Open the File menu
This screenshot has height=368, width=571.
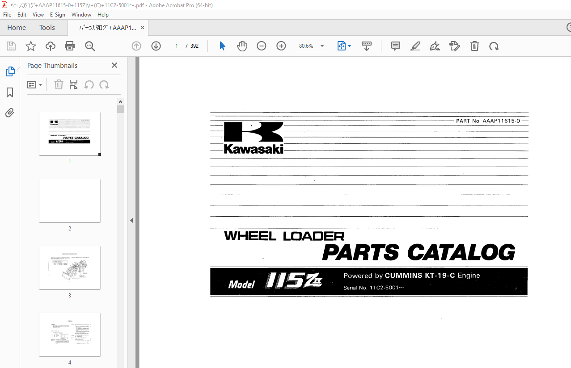[7, 15]
